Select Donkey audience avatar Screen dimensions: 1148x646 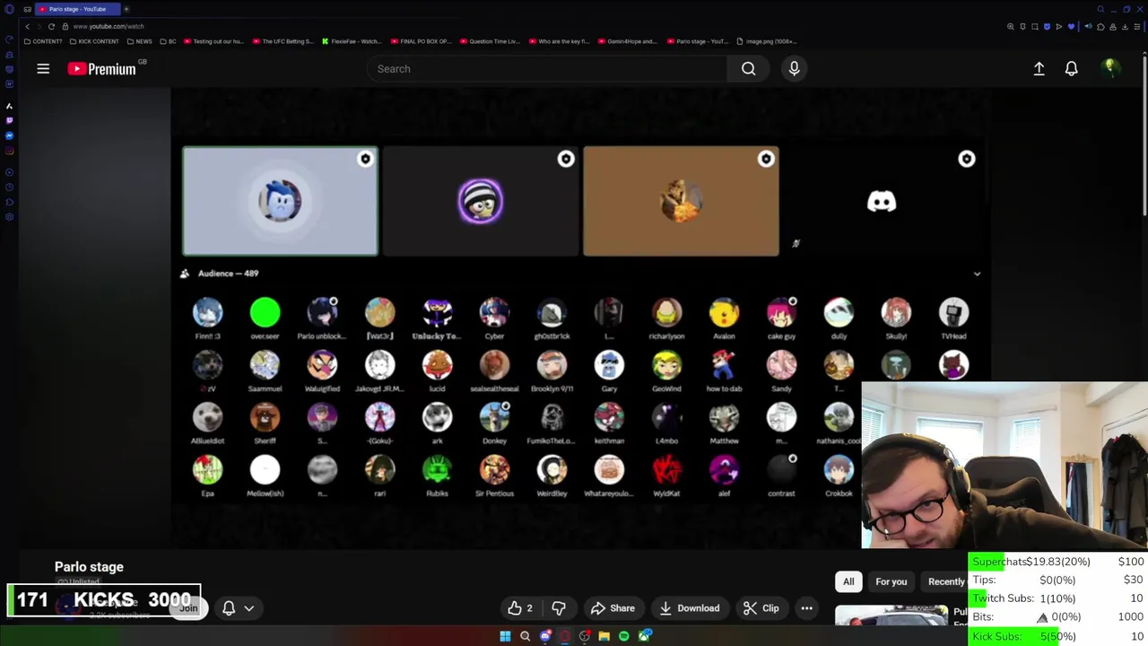pos(494,417)
